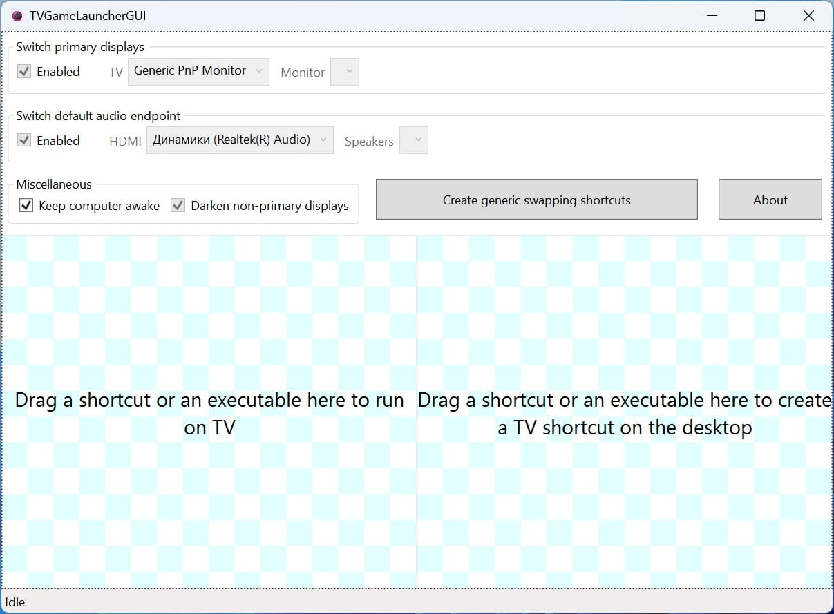Click the Switch primary displays group label
The image size is (834, 614).
(x=80, y=48)
